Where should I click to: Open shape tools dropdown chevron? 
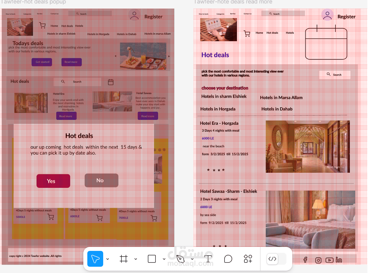(x=164, y=259)
